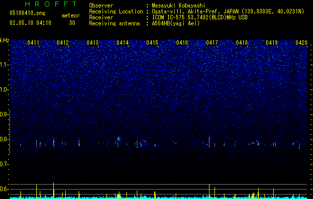Click the 0411 time marker
Viewport: 313px width, 199px height.
(33, 43)
